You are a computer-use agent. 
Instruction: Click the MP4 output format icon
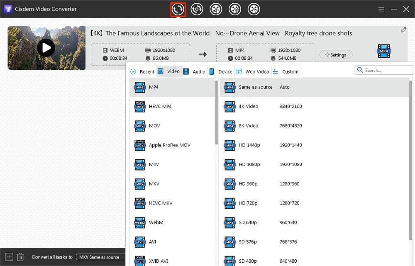pyautogui.click(x=384, y=51)
